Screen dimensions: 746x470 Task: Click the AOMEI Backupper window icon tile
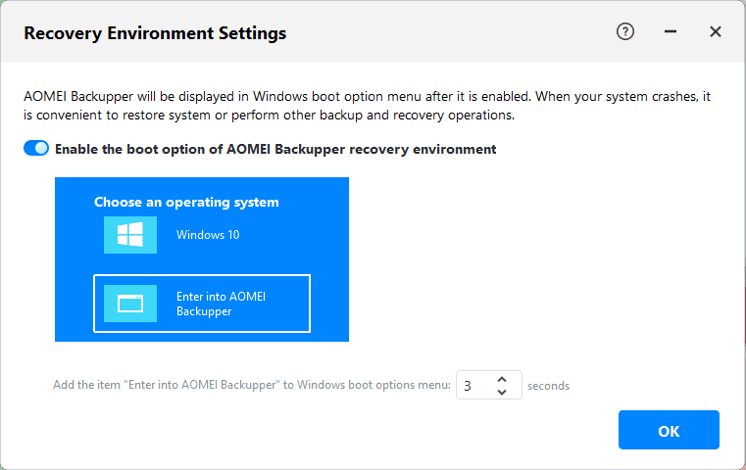pos(130,304)
